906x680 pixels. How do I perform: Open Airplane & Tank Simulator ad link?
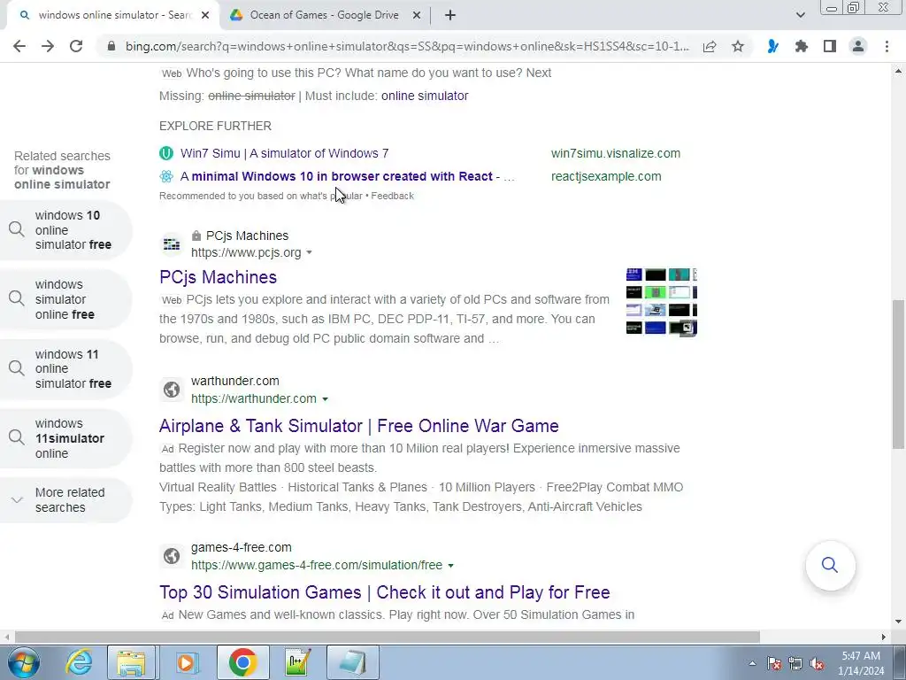point(359,426)
